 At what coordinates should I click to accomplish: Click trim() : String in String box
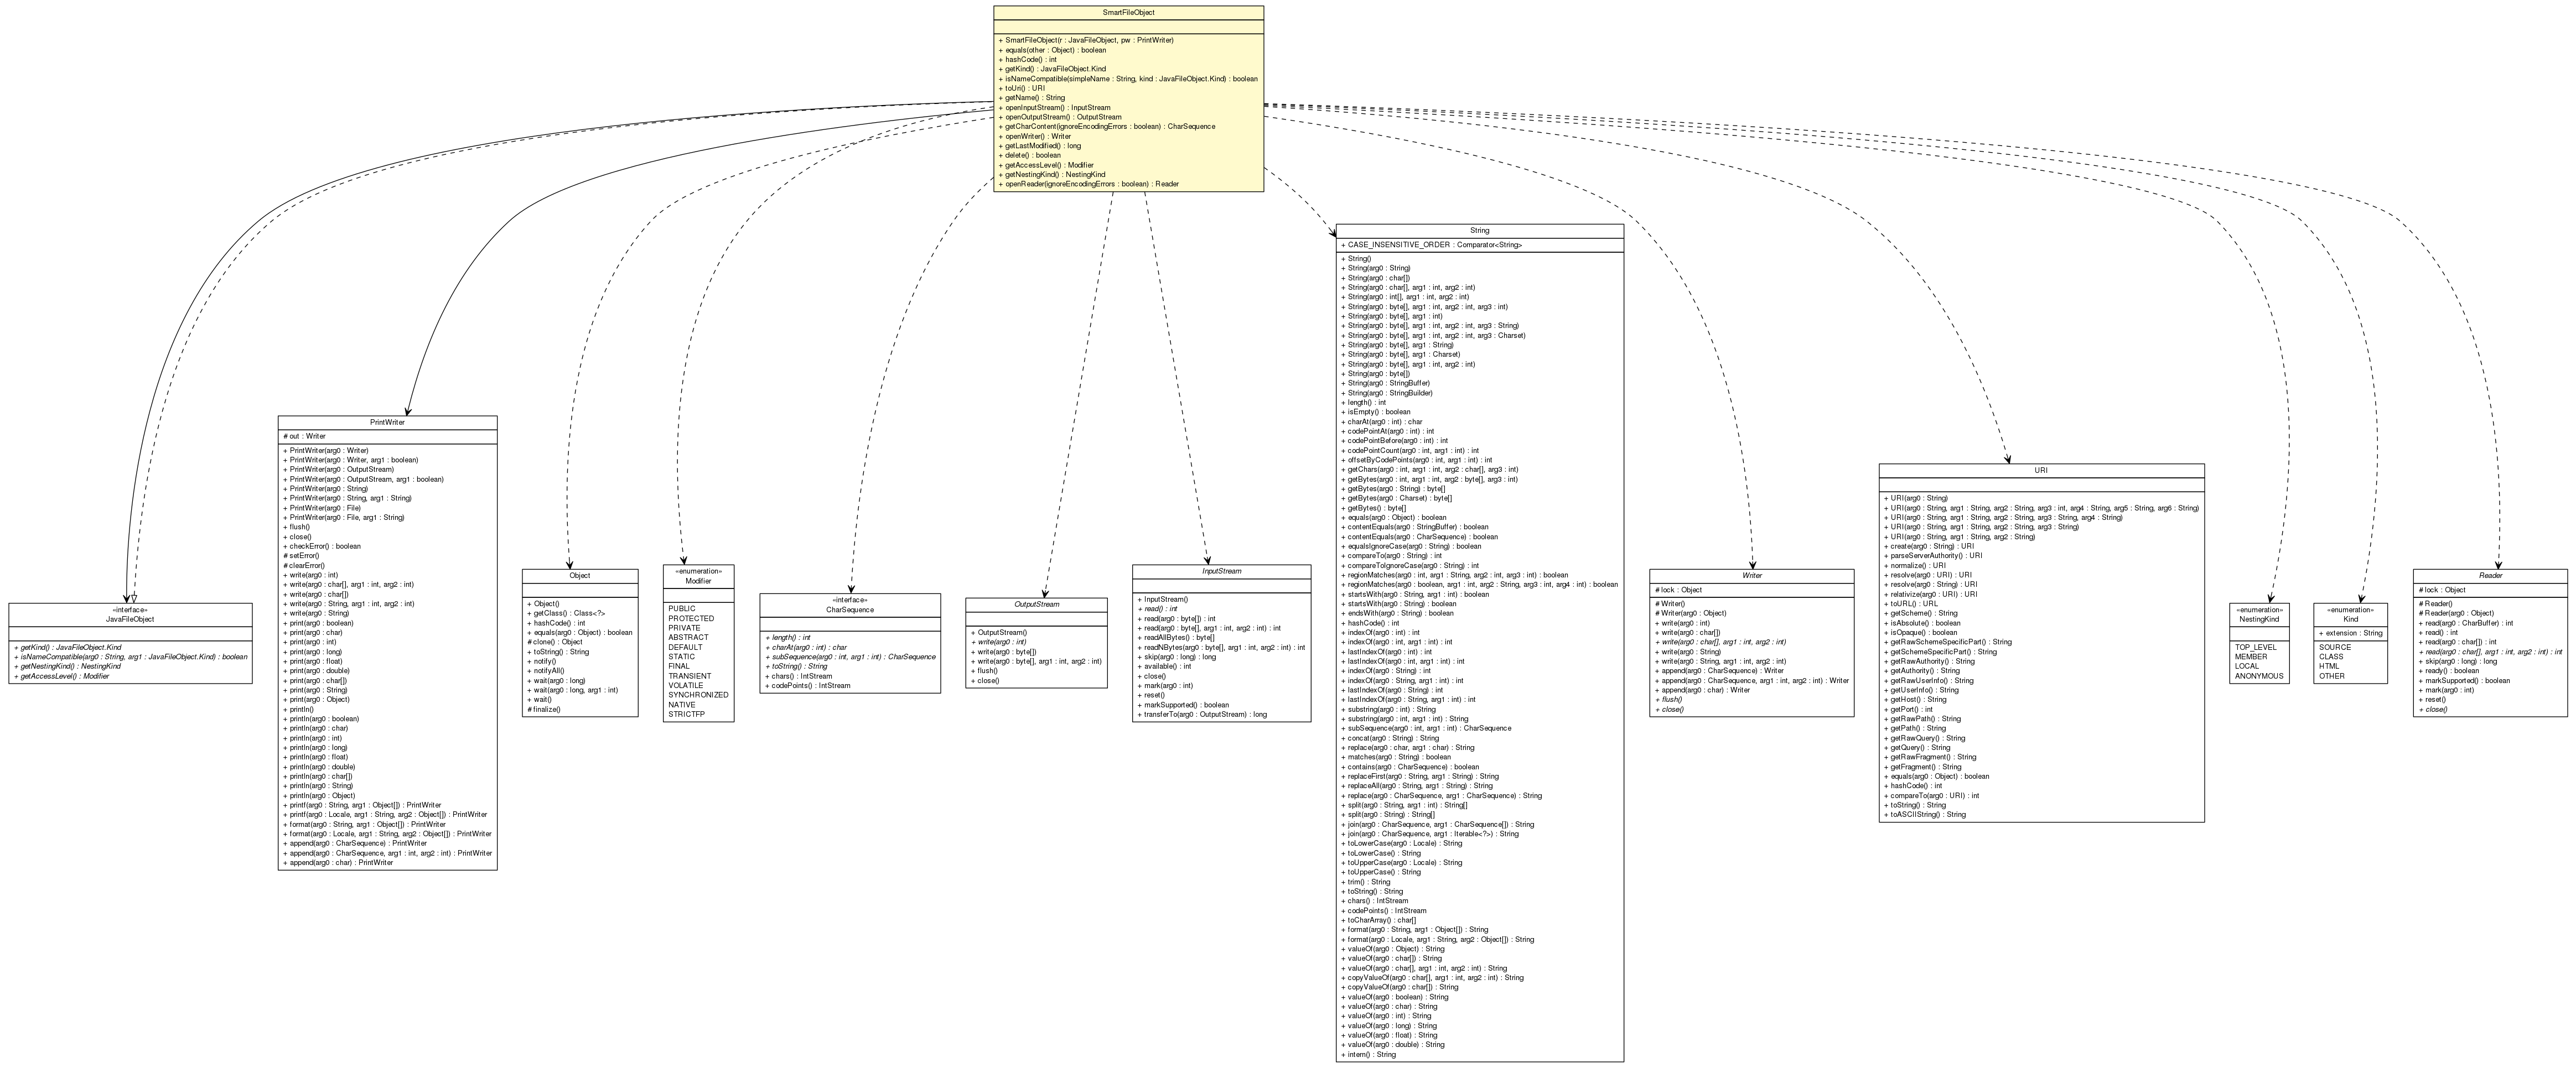coord(1365,882)
